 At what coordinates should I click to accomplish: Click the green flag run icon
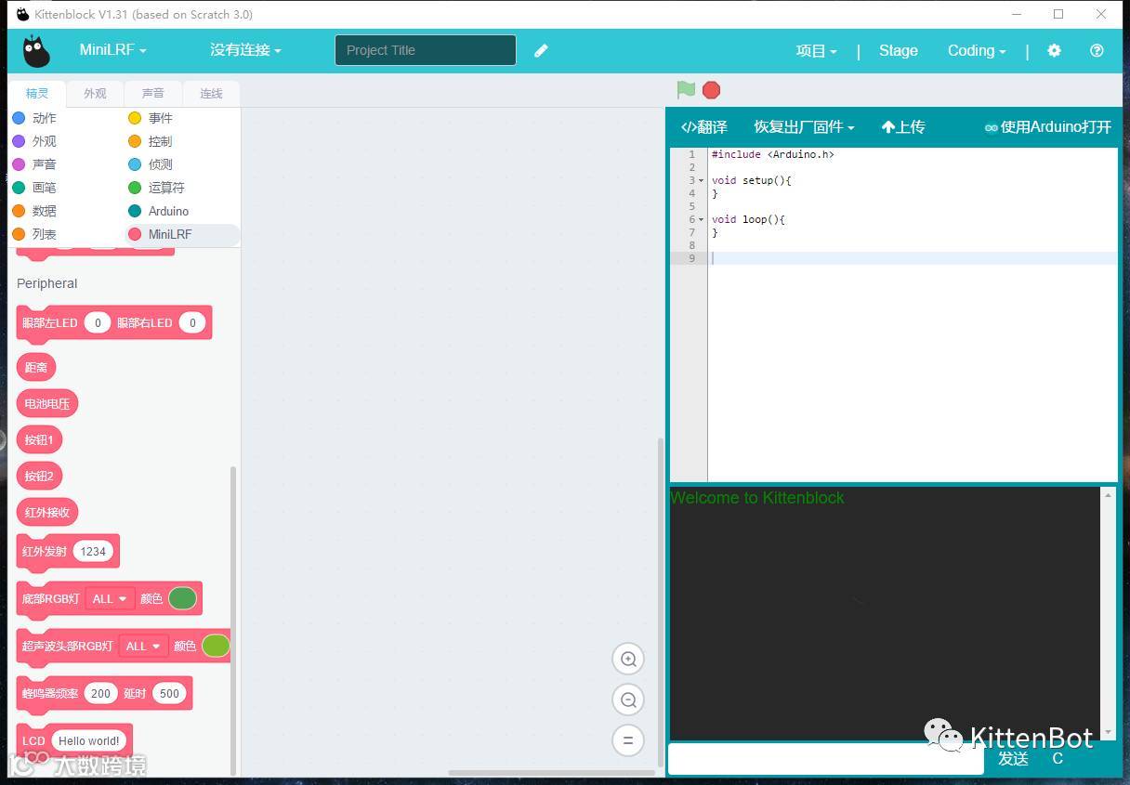(x=686, y=90)
